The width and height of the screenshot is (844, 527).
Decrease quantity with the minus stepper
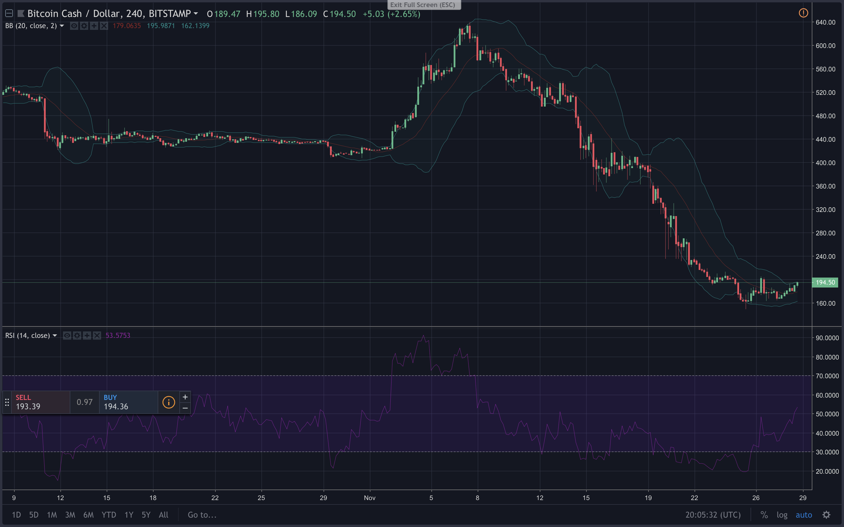(x=185, y=408)
